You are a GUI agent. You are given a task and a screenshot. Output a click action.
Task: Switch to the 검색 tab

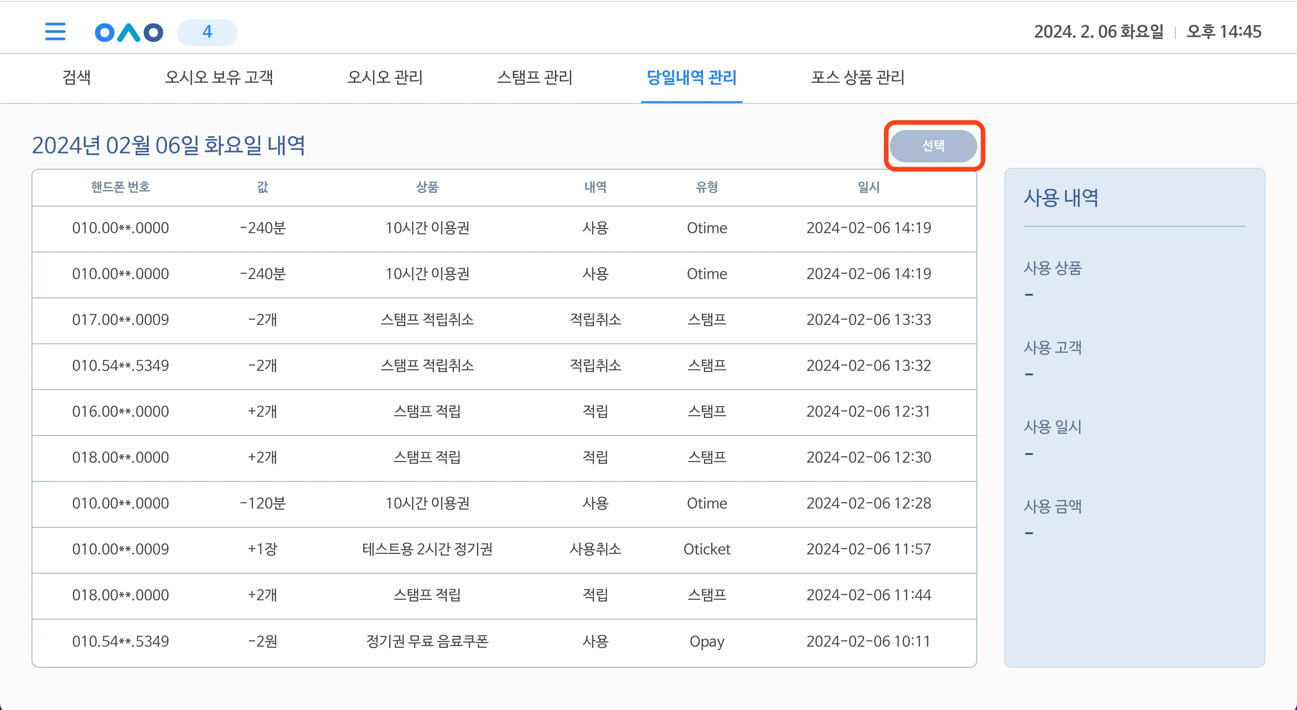pos(77,77)
